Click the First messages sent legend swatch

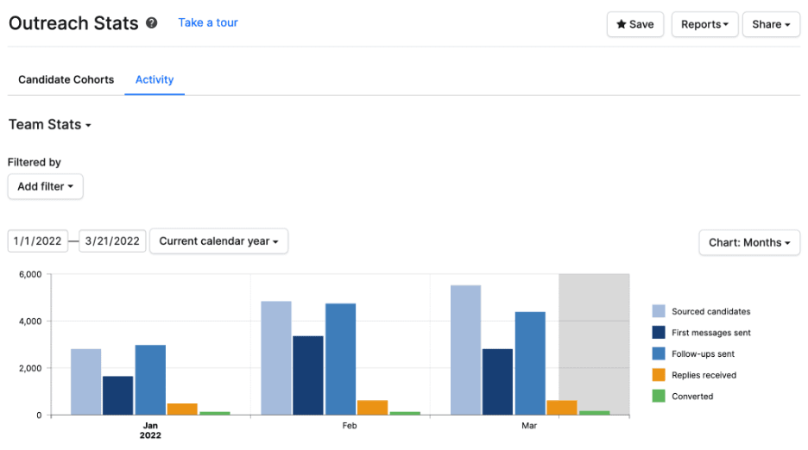pyautogui.click(x=659, y=332)
